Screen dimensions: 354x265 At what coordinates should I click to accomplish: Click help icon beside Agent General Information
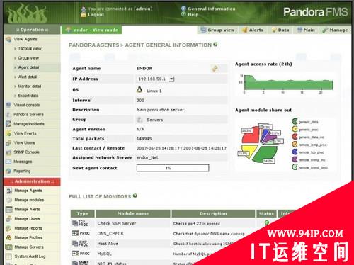click(x=215, y=45)
